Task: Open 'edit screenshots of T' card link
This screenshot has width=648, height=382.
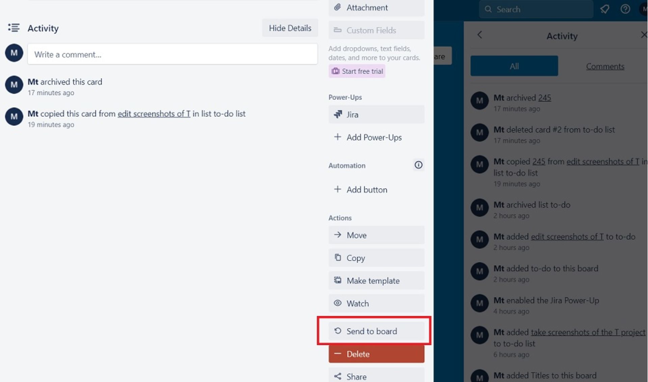Action: [x=154, y=114]
